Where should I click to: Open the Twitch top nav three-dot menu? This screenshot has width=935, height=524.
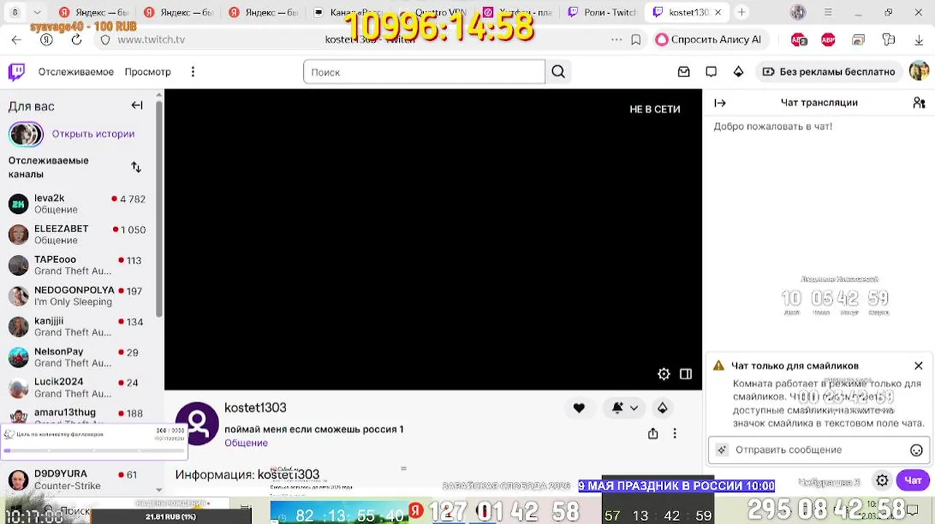tap(193, 71)
